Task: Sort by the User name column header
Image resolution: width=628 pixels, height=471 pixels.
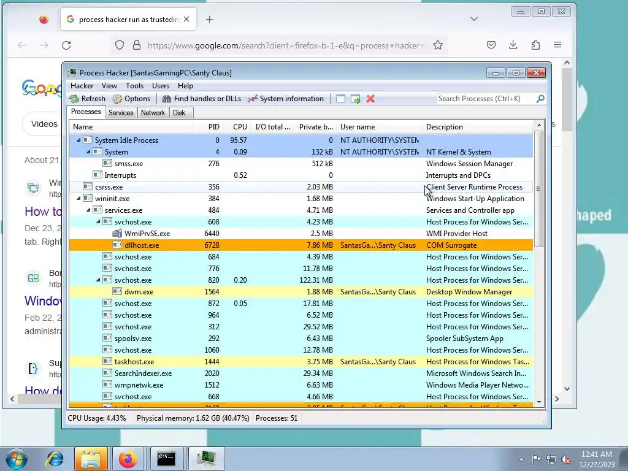Action: (x=379, y=127)
